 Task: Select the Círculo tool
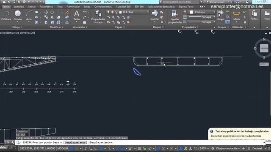pyautogui.click(x=18, y=15)
